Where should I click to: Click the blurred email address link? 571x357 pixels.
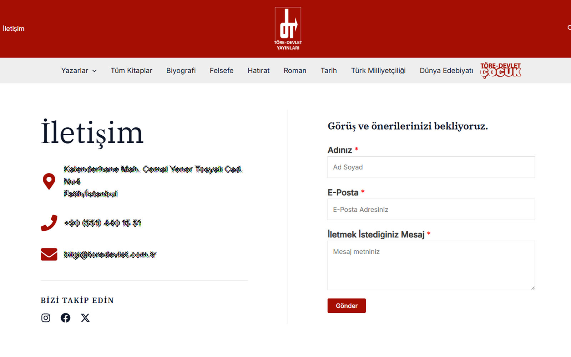click(110, 255)
